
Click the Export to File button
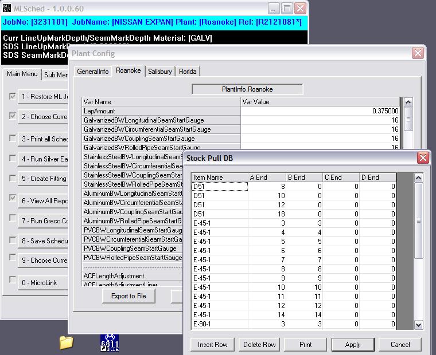click(x=129, y=296)
